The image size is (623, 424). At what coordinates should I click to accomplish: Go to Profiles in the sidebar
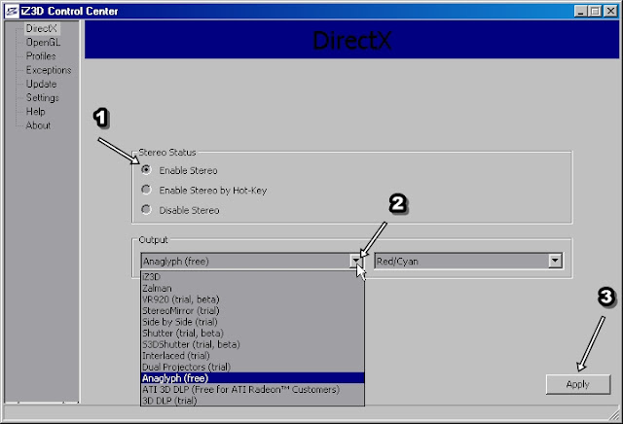[41, 56]
